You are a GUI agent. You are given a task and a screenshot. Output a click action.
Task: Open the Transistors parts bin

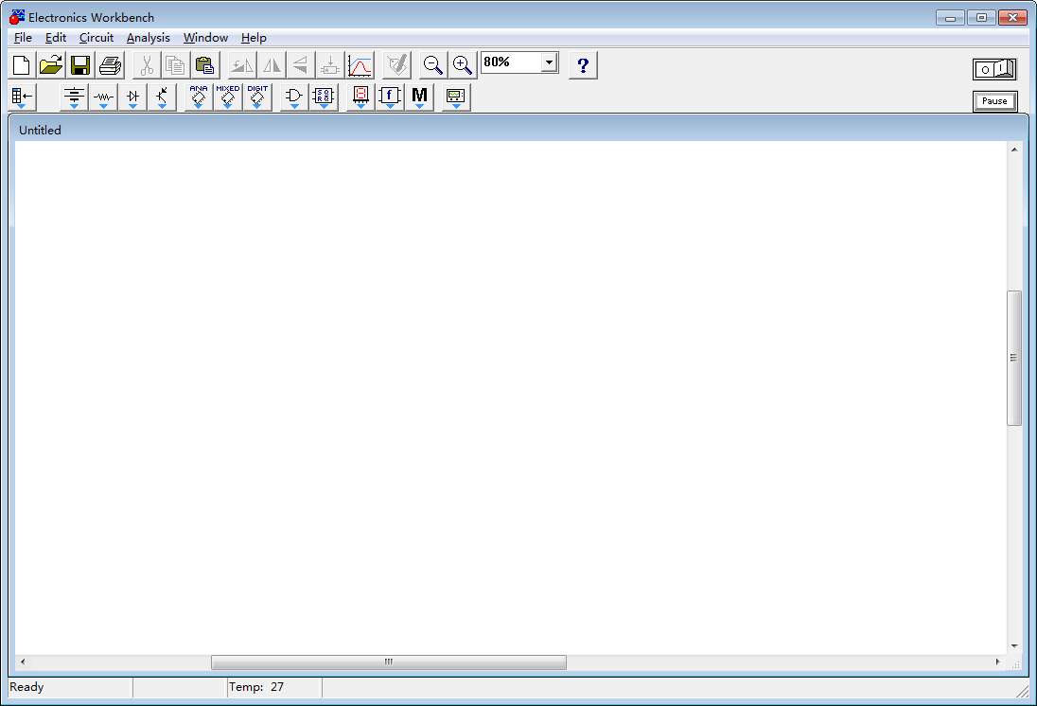[x=162, y=97]
